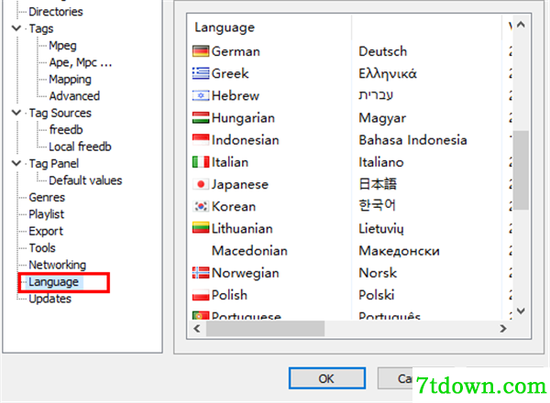The height and width of the screenshot is (403, 550).
Task: Click the Lithuanian flag icon
Action: point(201,228)
